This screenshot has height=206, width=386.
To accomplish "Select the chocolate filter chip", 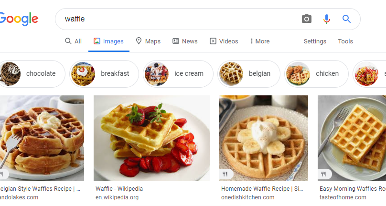I will pos(32,74).
